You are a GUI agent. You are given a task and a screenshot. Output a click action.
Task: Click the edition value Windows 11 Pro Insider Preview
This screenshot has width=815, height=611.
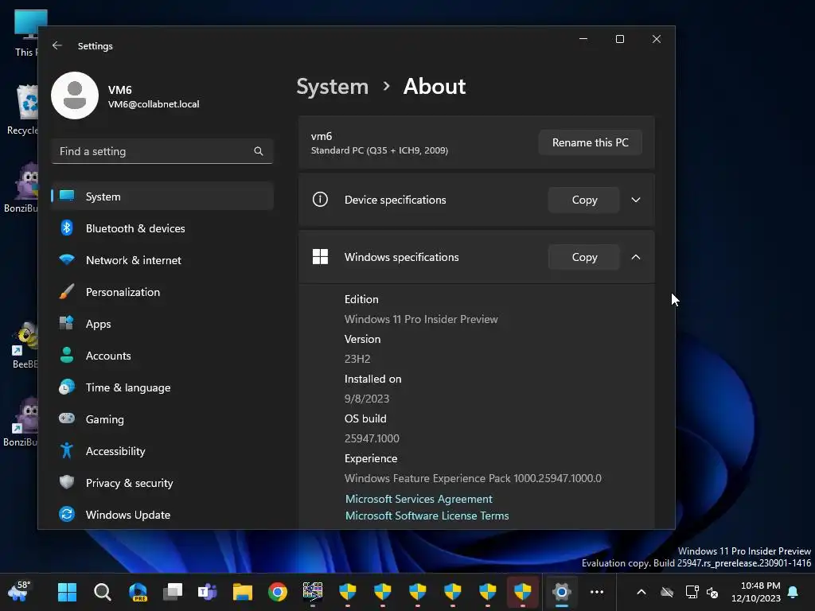click(421, 319)
